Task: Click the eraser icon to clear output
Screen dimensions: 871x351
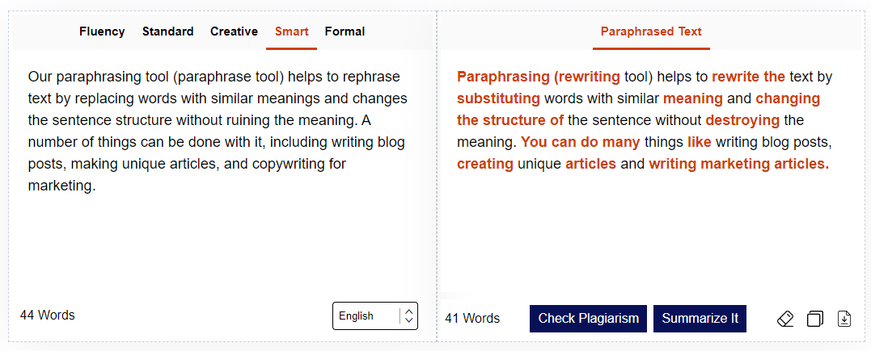Action: (785, 319)
